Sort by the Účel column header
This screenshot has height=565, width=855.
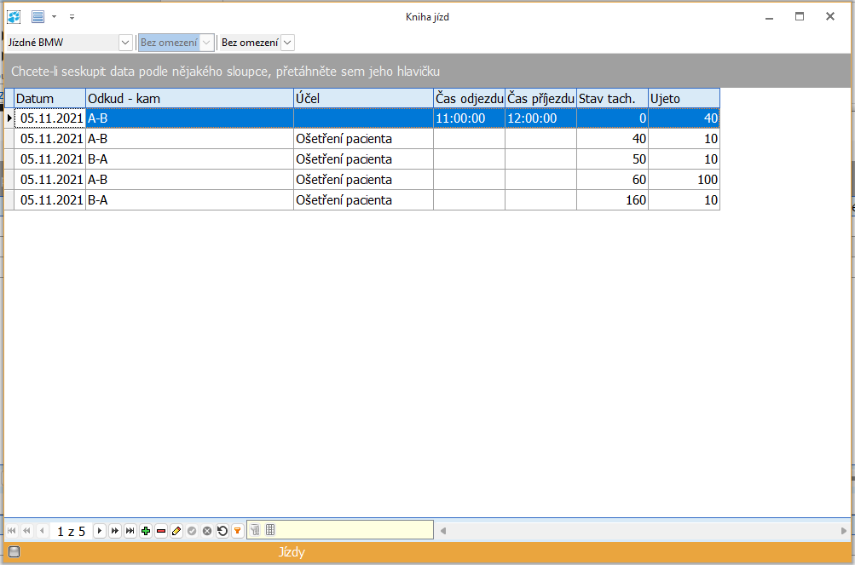point(364,99)
